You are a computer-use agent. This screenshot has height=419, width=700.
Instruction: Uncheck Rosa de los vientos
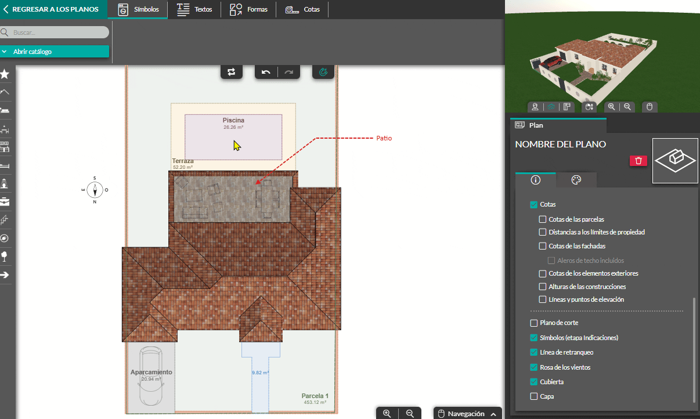click(534, 367)
